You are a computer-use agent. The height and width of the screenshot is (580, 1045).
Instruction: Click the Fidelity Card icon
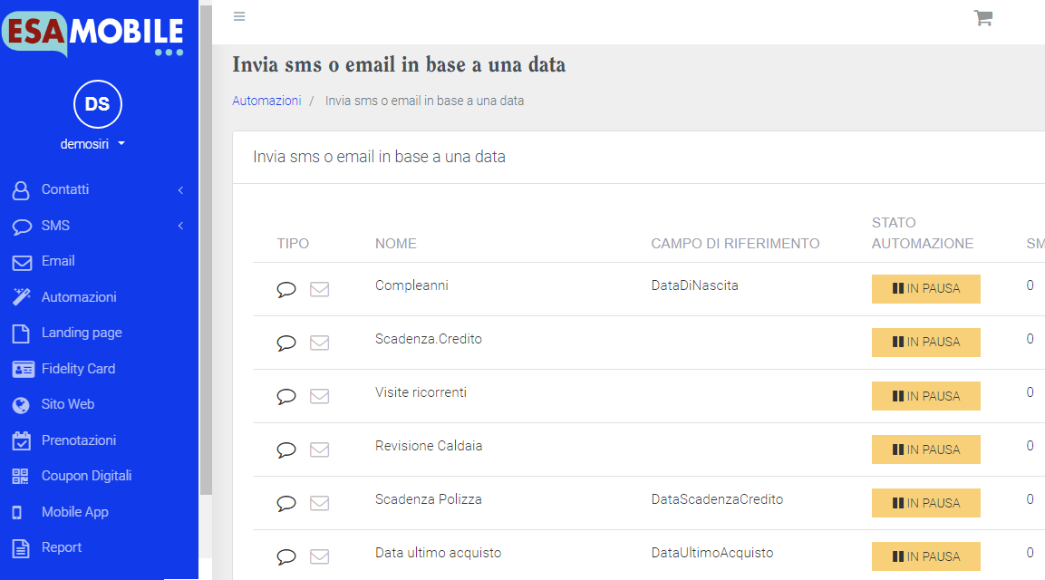pos(24,370)
